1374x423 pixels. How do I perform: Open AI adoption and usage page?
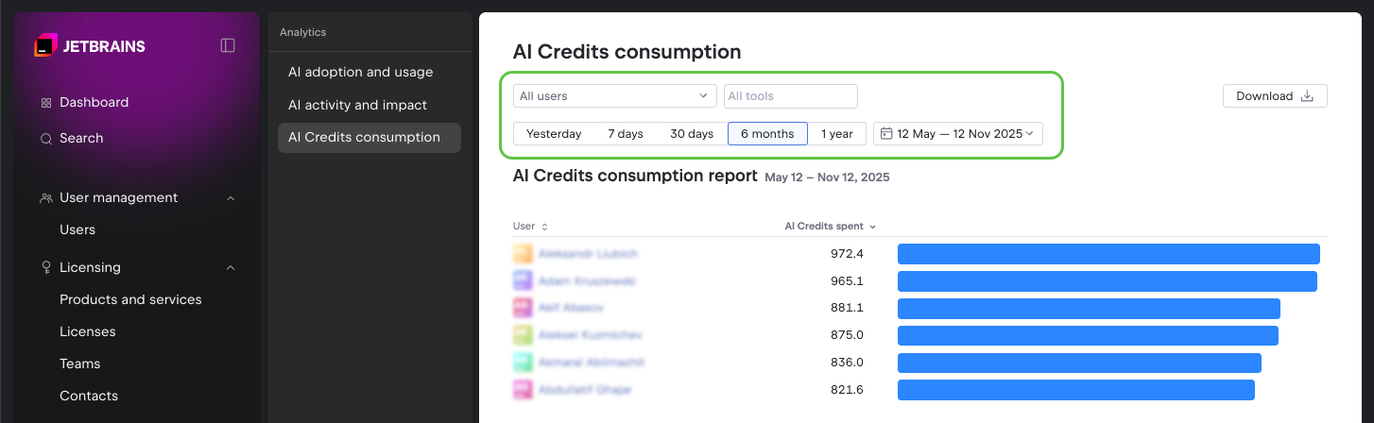pos(360,73)
